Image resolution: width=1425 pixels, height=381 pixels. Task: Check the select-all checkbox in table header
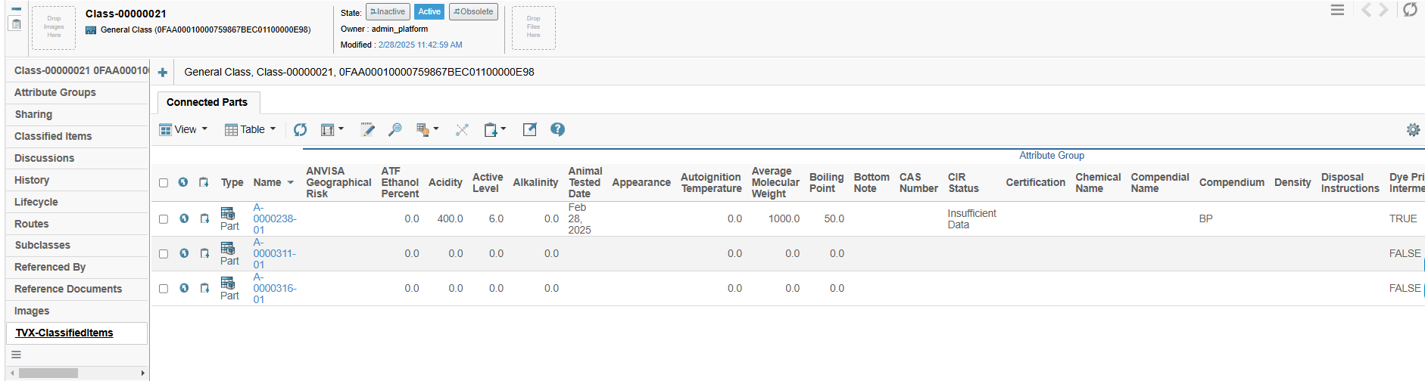click(x=164, y=183)
